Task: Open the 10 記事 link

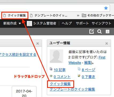Action: point(60,70)
